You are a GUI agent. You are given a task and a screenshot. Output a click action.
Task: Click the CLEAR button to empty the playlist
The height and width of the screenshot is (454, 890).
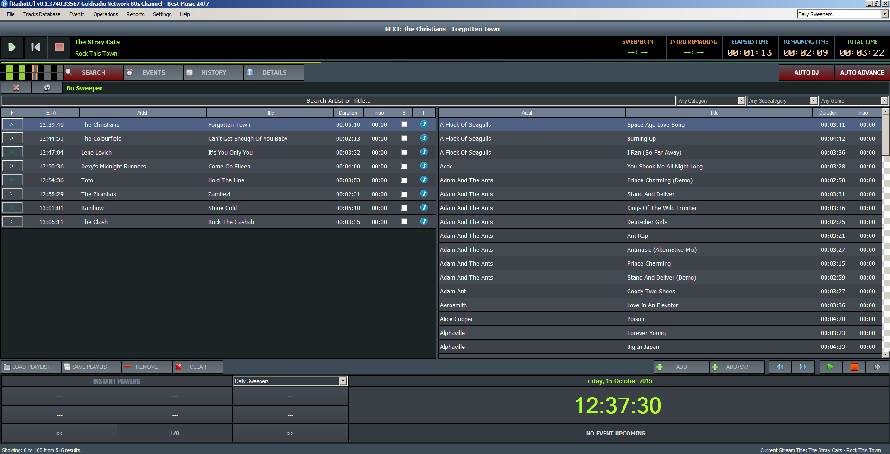[197, 367]
